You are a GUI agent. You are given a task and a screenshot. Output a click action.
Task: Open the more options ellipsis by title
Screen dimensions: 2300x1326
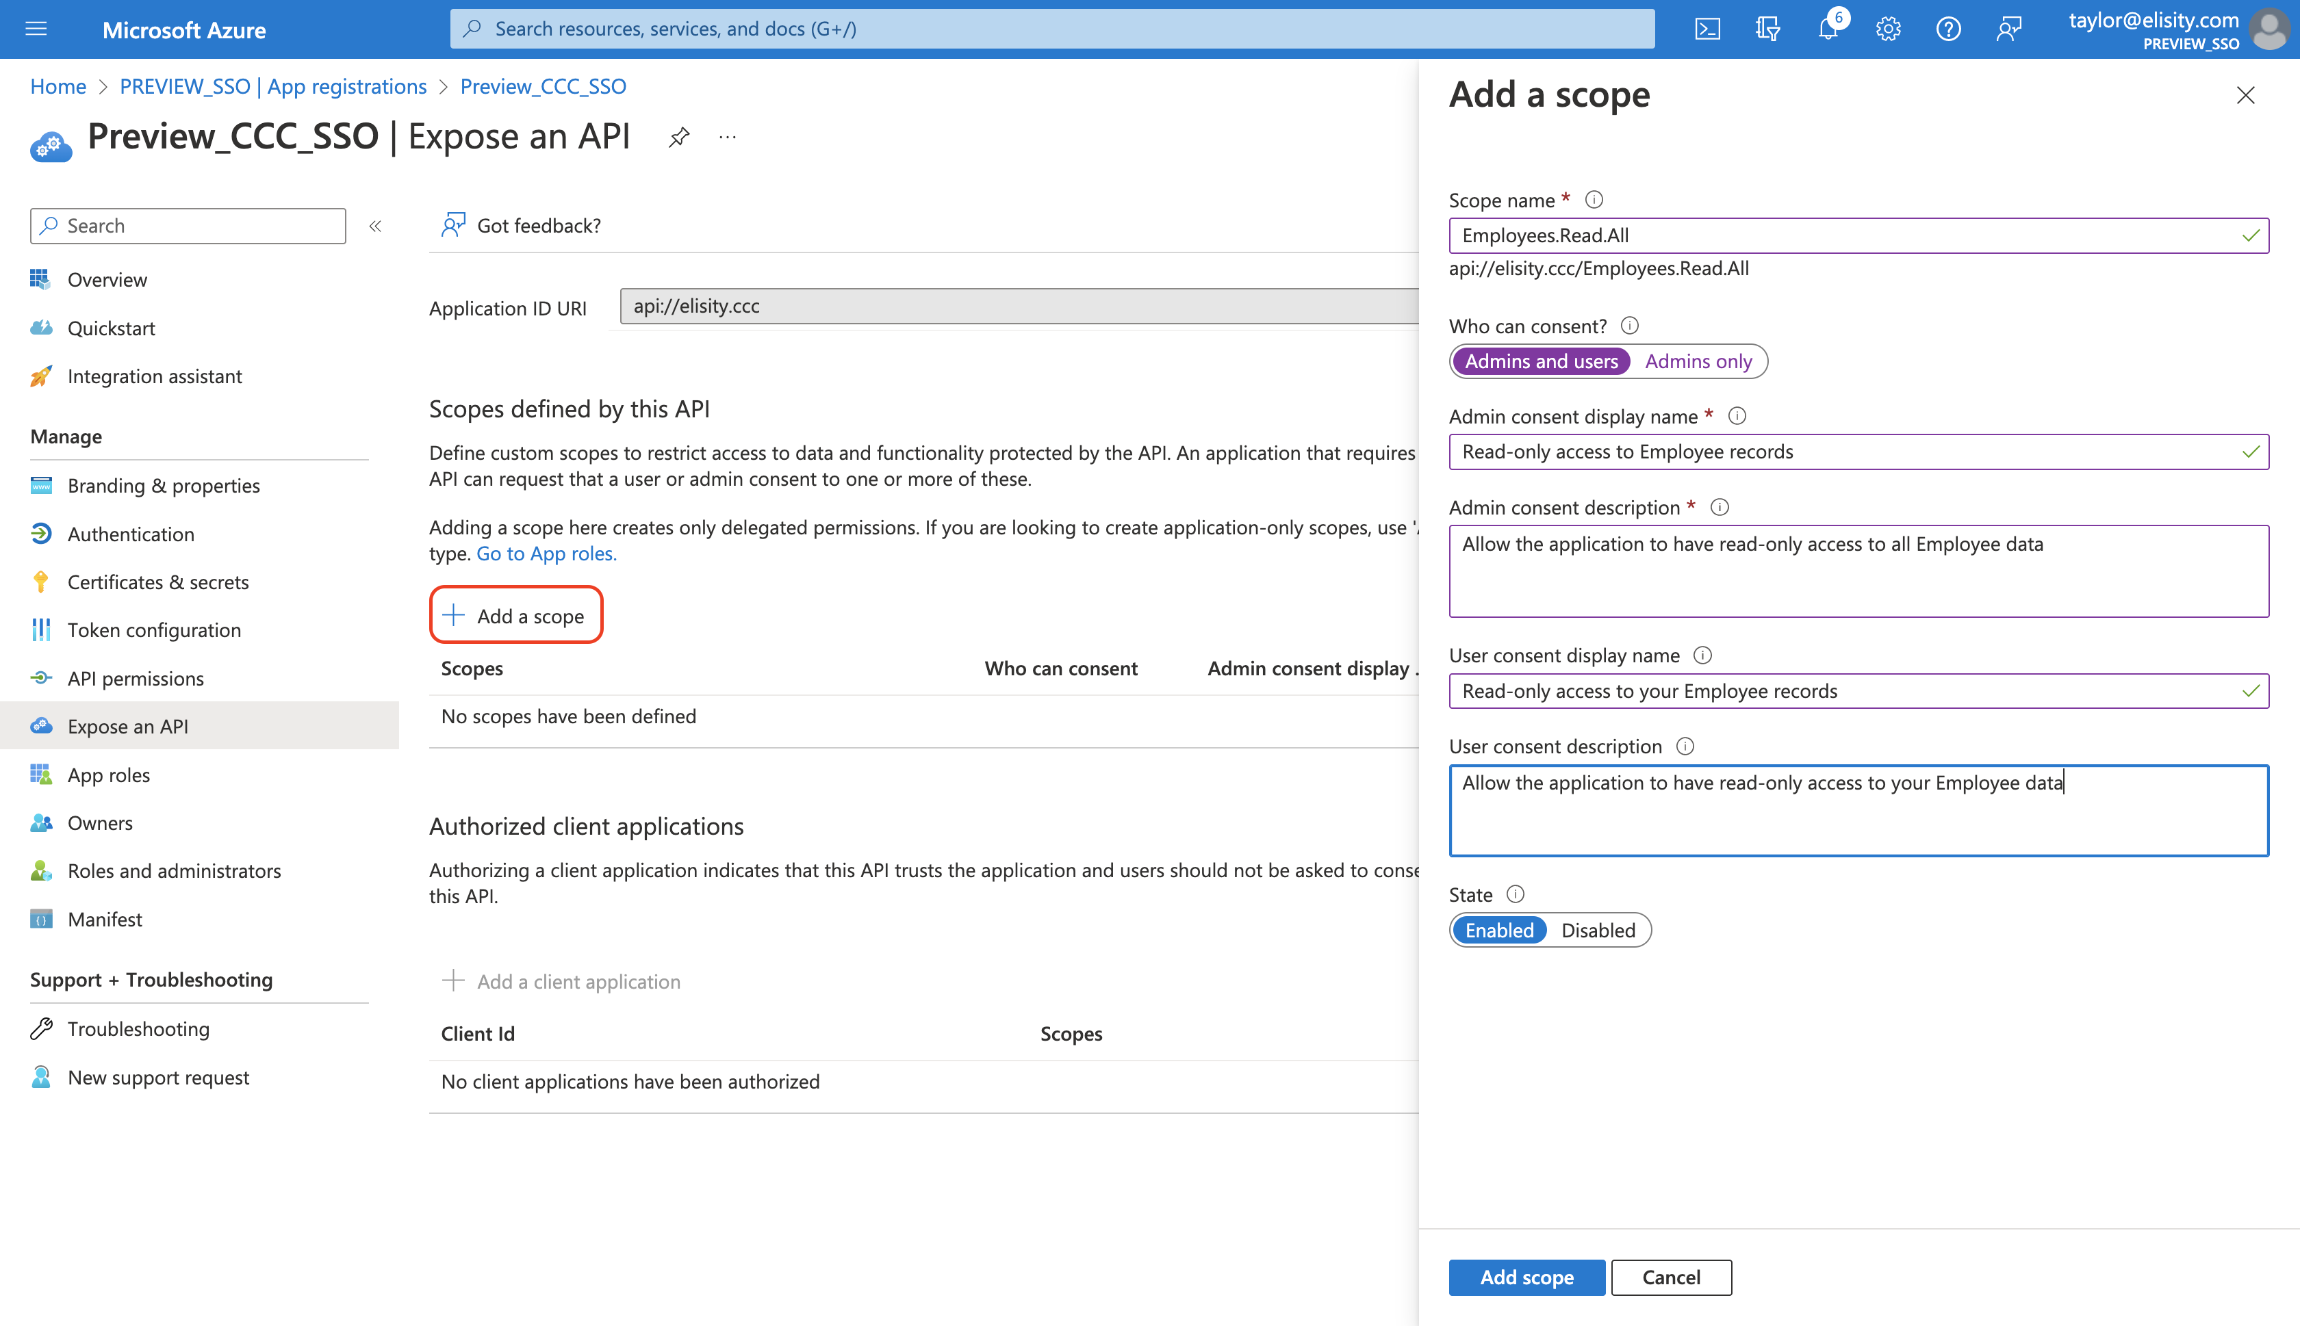click(x=727, y=138)
